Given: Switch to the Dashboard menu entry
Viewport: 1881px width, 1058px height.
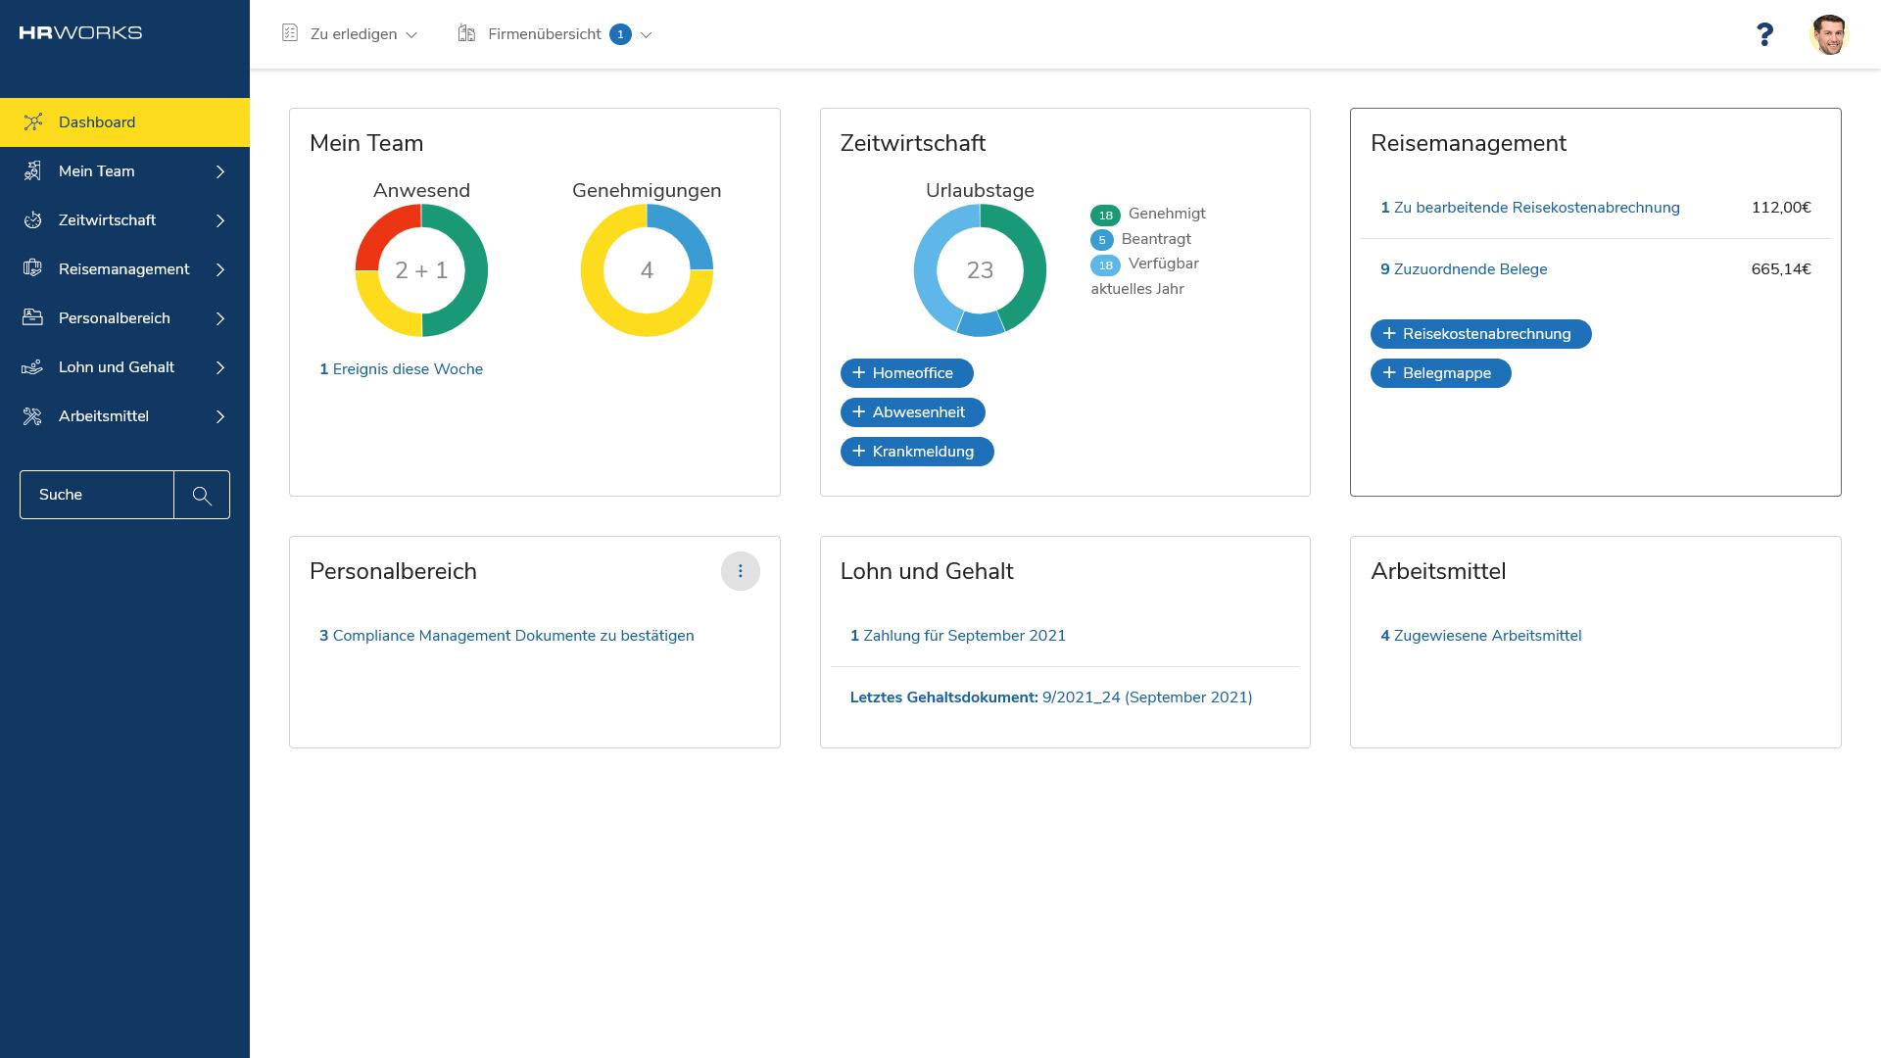Looking at the screenshot, I should click(97, 121).
